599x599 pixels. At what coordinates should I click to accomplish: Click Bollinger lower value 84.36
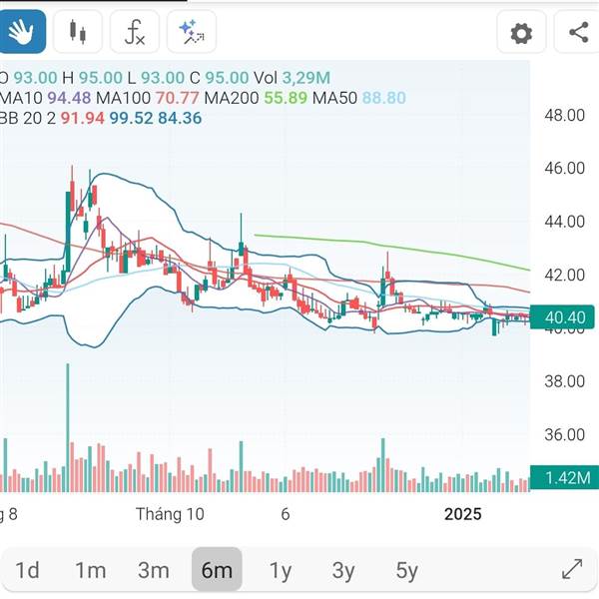pyautogui.click(x=180, y=118)
